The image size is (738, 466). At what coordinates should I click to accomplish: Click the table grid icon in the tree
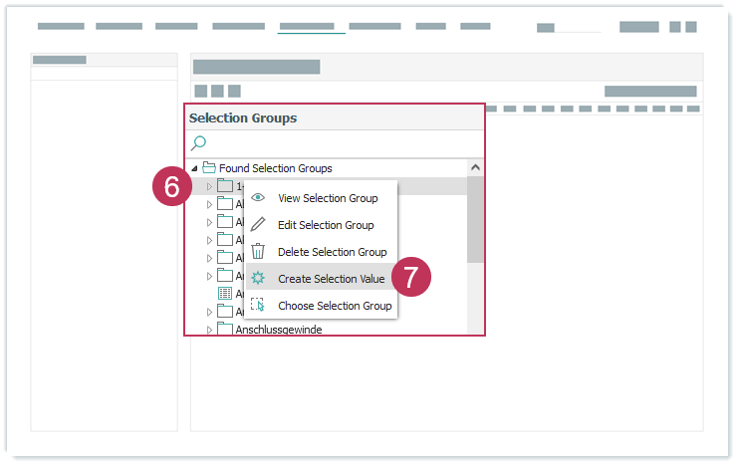point(225,294)
